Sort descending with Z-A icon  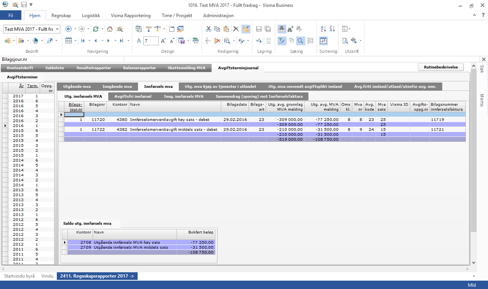coord(332,29)
